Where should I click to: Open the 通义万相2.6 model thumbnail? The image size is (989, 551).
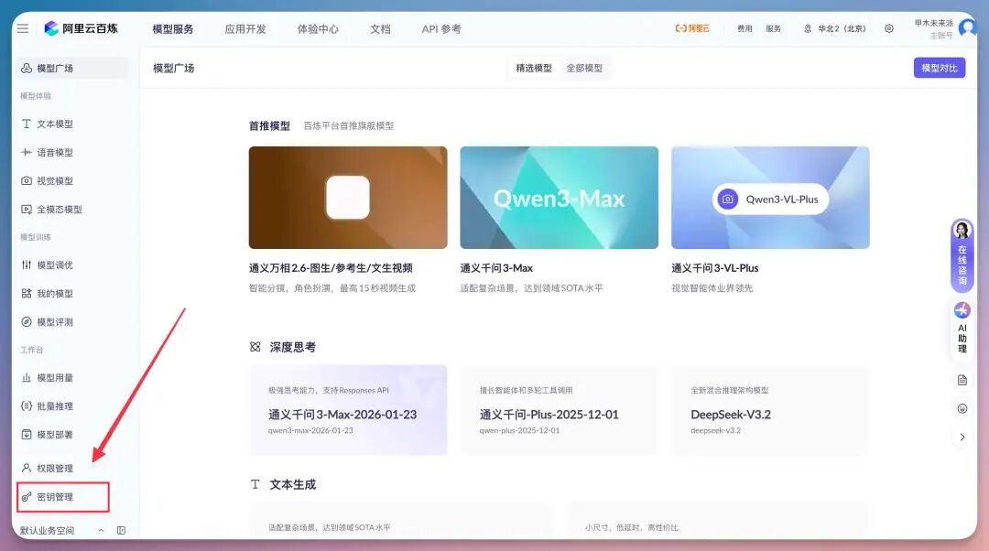point(348,198)
